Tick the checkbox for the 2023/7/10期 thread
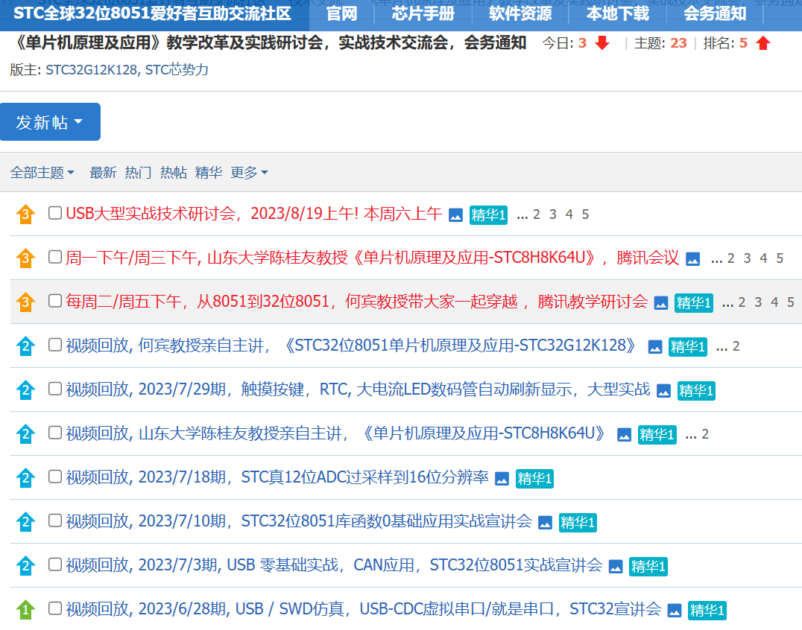802x630 pixels. click(54, 521)
